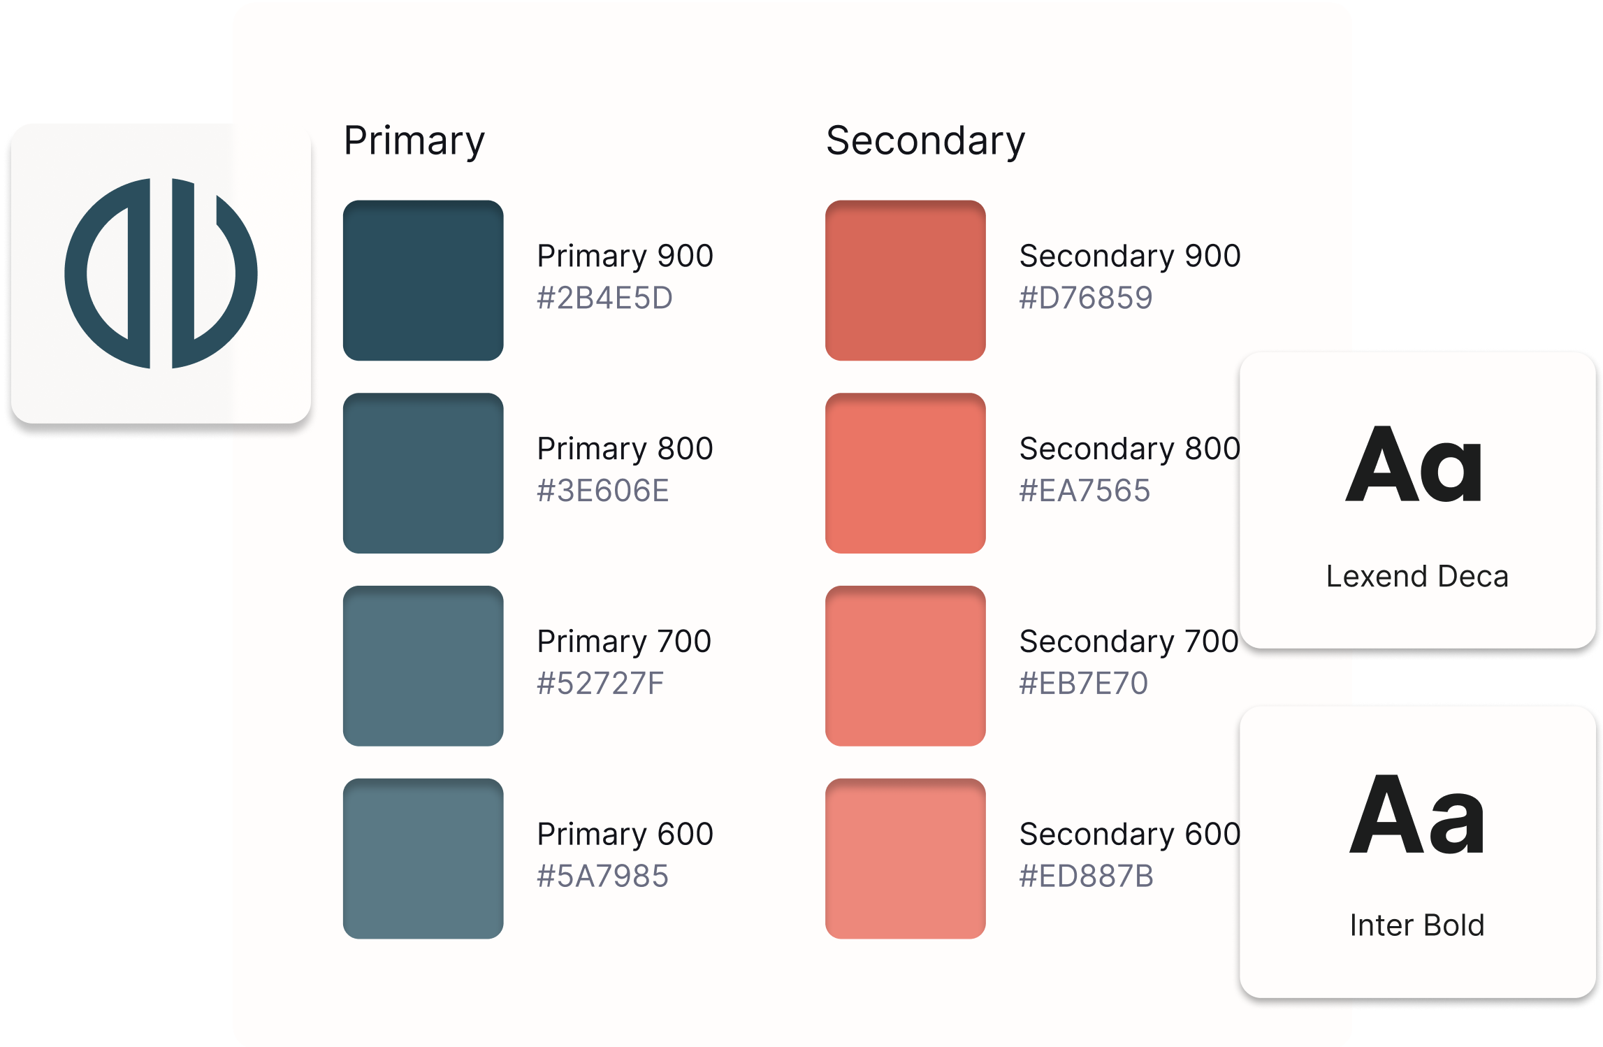The height and width of the screenshot is (1047, 1603).
Task: Click the #2B4E5D hex code
Action: click(604, 298)
